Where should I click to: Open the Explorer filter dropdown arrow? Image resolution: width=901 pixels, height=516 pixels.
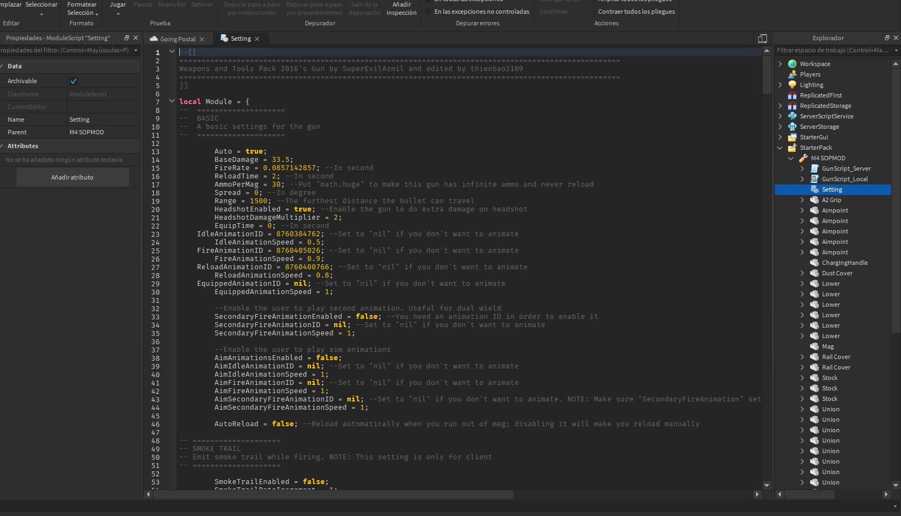(896, 50)
